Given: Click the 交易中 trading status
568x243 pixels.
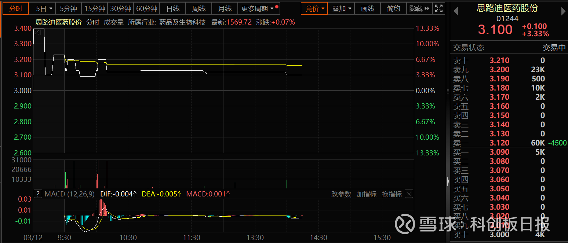Looking at the screenshot, I should [554, 48].
